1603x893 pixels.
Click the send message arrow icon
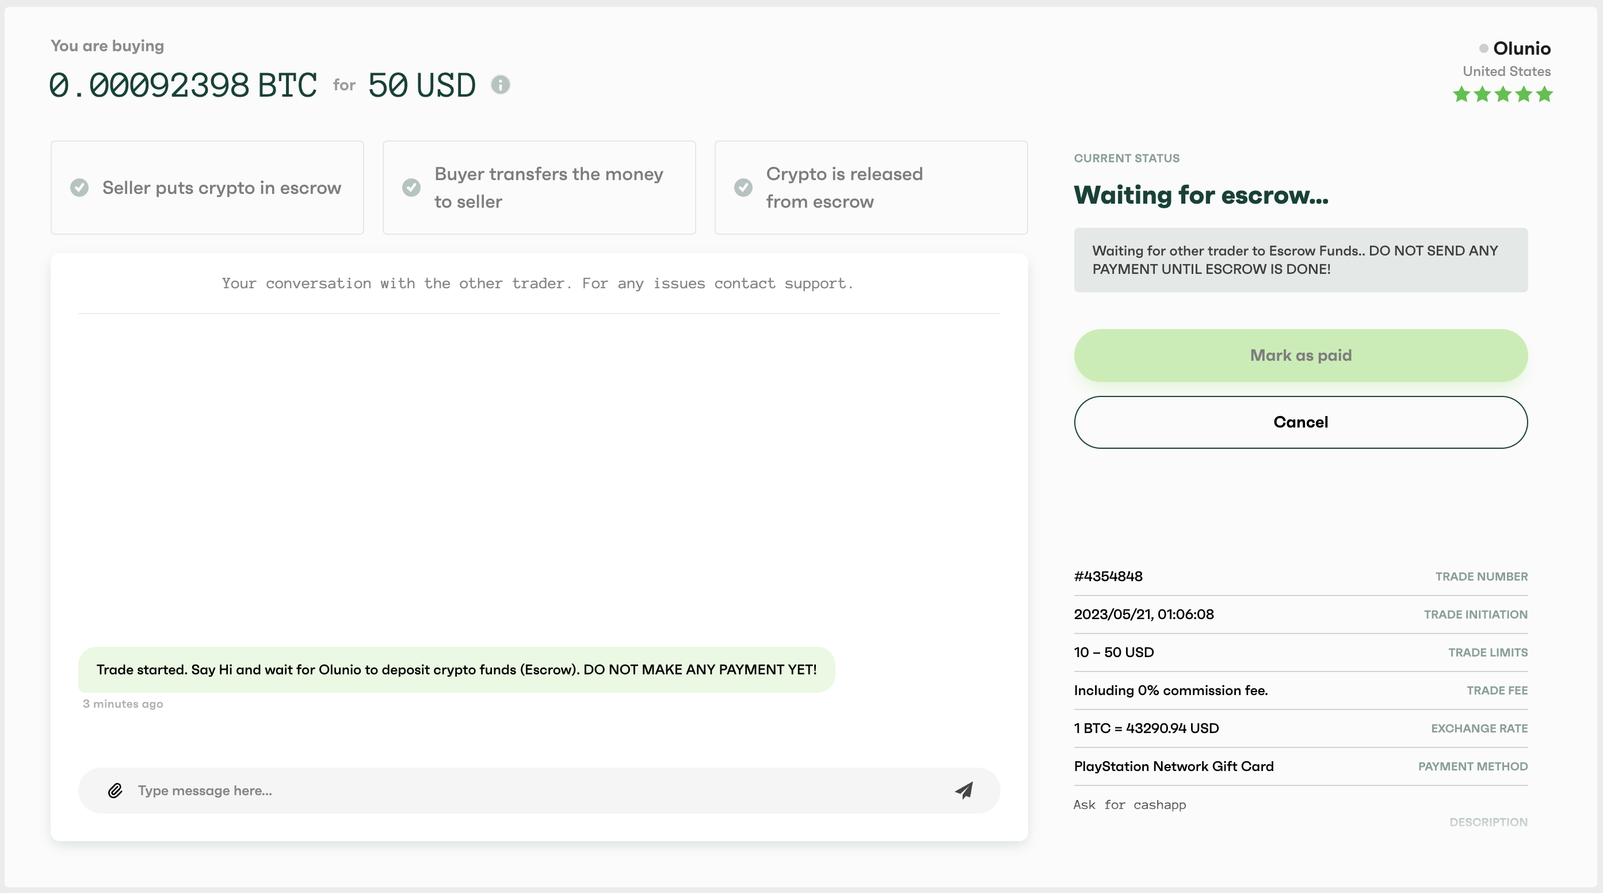[964, 791]
